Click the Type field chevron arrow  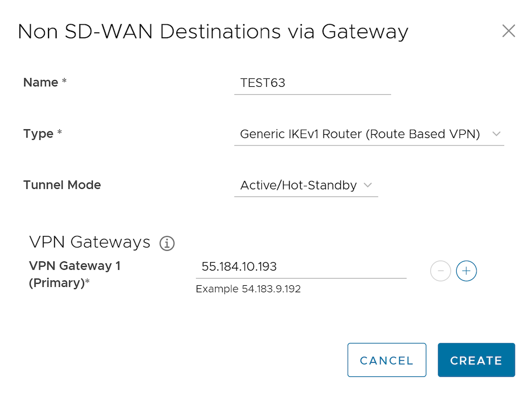[497, 134]
